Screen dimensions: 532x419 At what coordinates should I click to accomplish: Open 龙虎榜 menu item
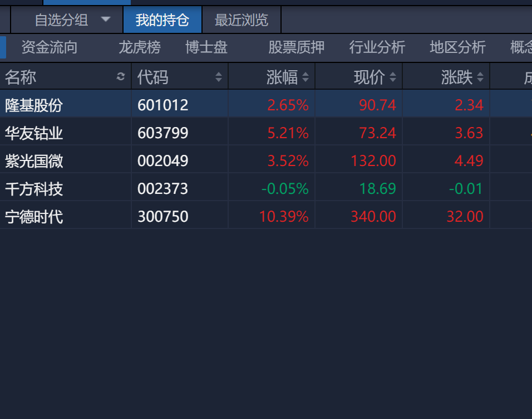[x=140, y=47]
